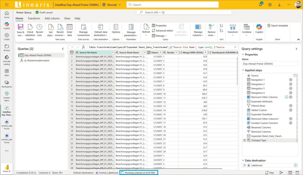Image resolution: width=303 pixels, height=175 pixels.
Task: Click the Check validation icon
Action: click(x=30, y=27)
